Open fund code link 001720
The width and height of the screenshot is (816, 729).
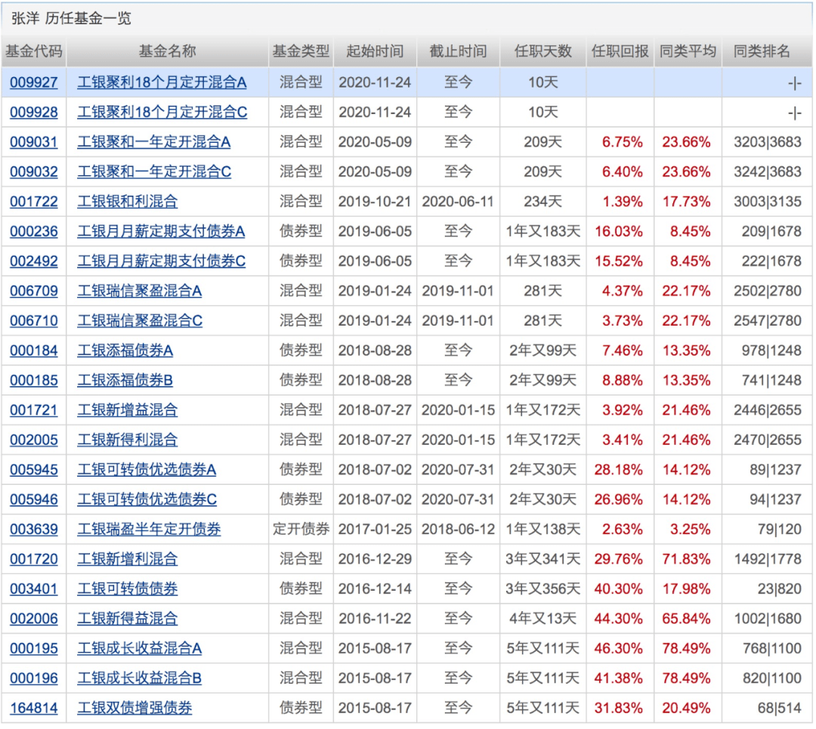pyautogui.click(x=34, y=559)
